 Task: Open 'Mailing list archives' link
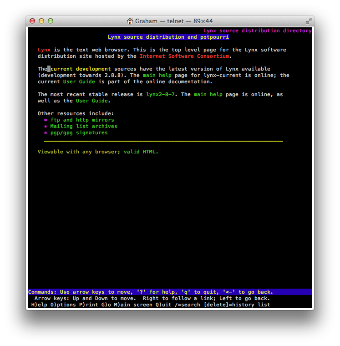pyautogui.click(x=84, y=126)
